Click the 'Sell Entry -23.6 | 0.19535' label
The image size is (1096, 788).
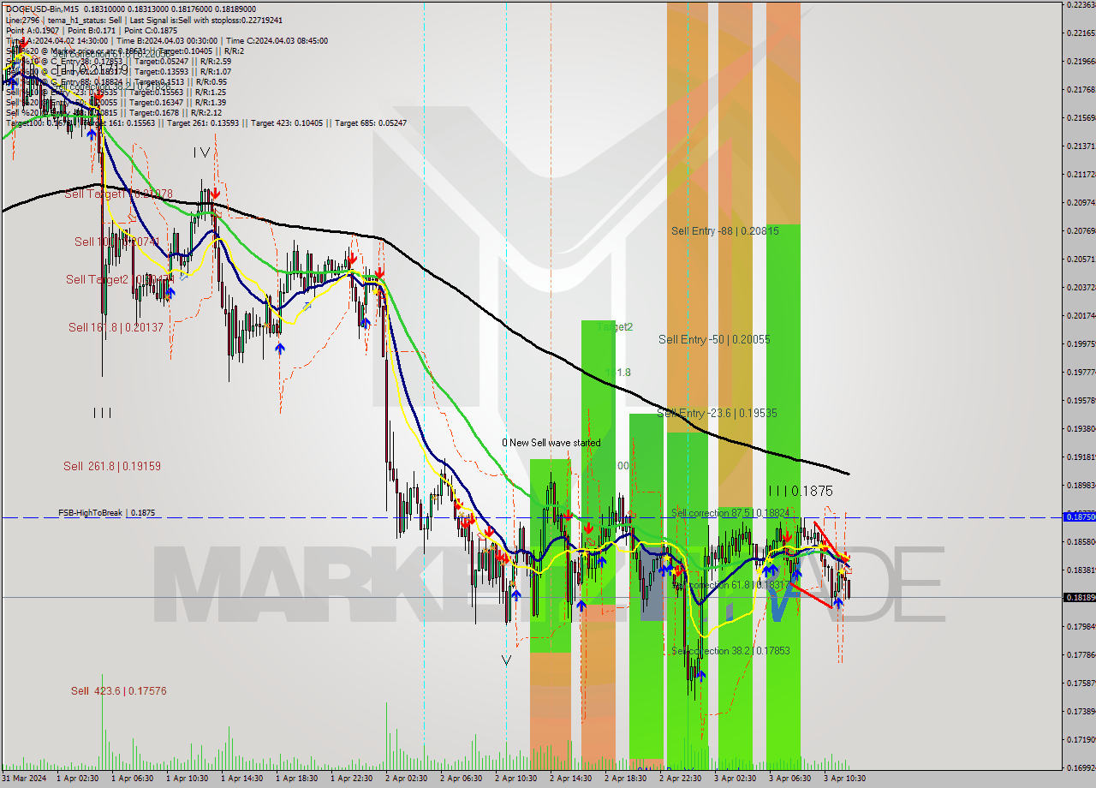point(717,413)
